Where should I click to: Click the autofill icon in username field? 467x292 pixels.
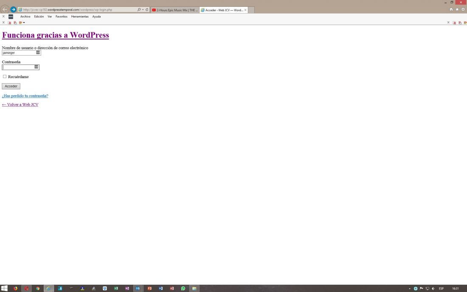(x=38, y=52)
